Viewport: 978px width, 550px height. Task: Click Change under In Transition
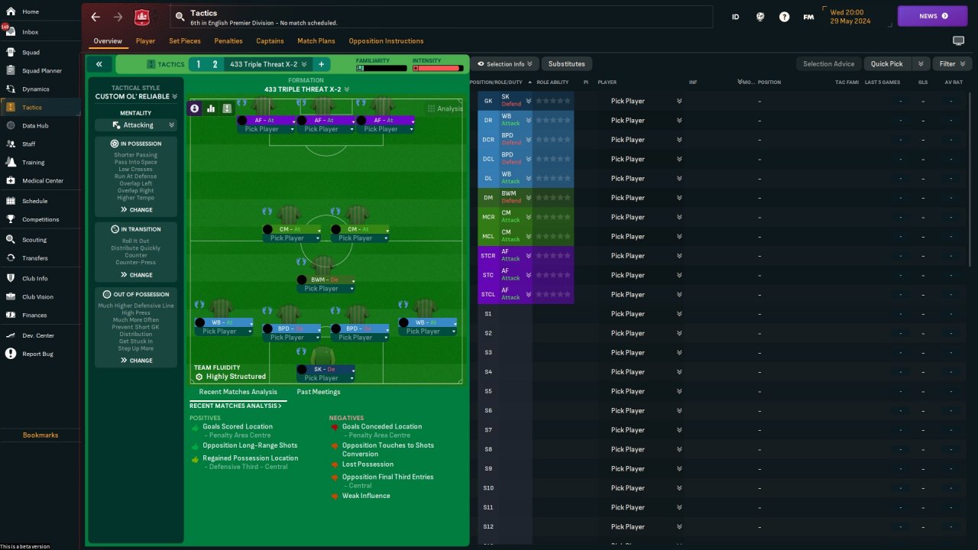point(136,275)
